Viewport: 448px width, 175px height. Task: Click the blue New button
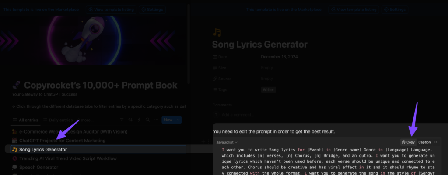pyautogui.click(x=168, y=120)
